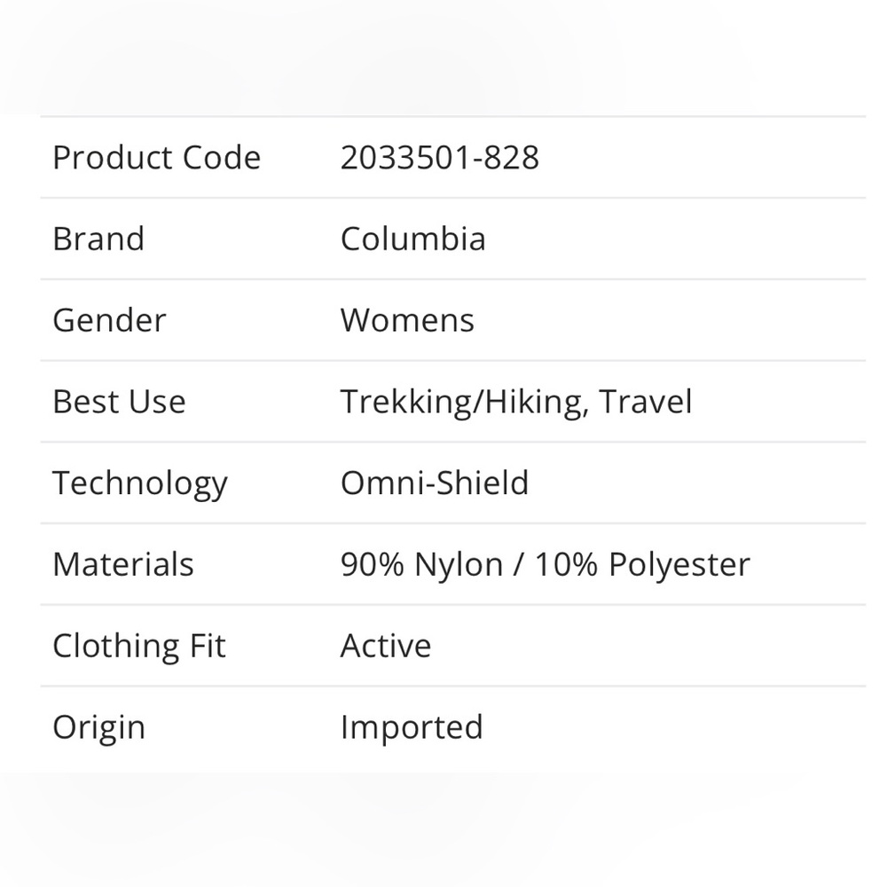This screenshot has width=887, height=887.
Task: Click the Best Use label
Action: [120, 402]
